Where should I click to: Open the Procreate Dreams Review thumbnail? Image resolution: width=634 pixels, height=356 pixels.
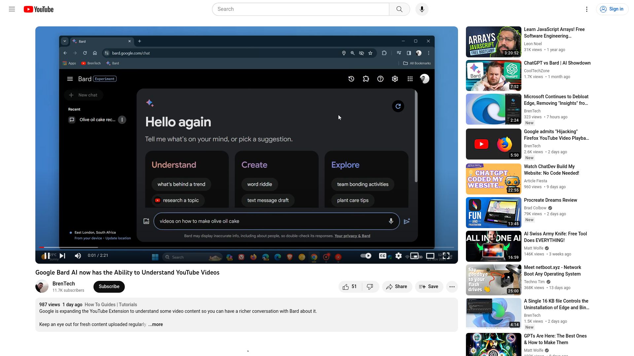(493, 213)
